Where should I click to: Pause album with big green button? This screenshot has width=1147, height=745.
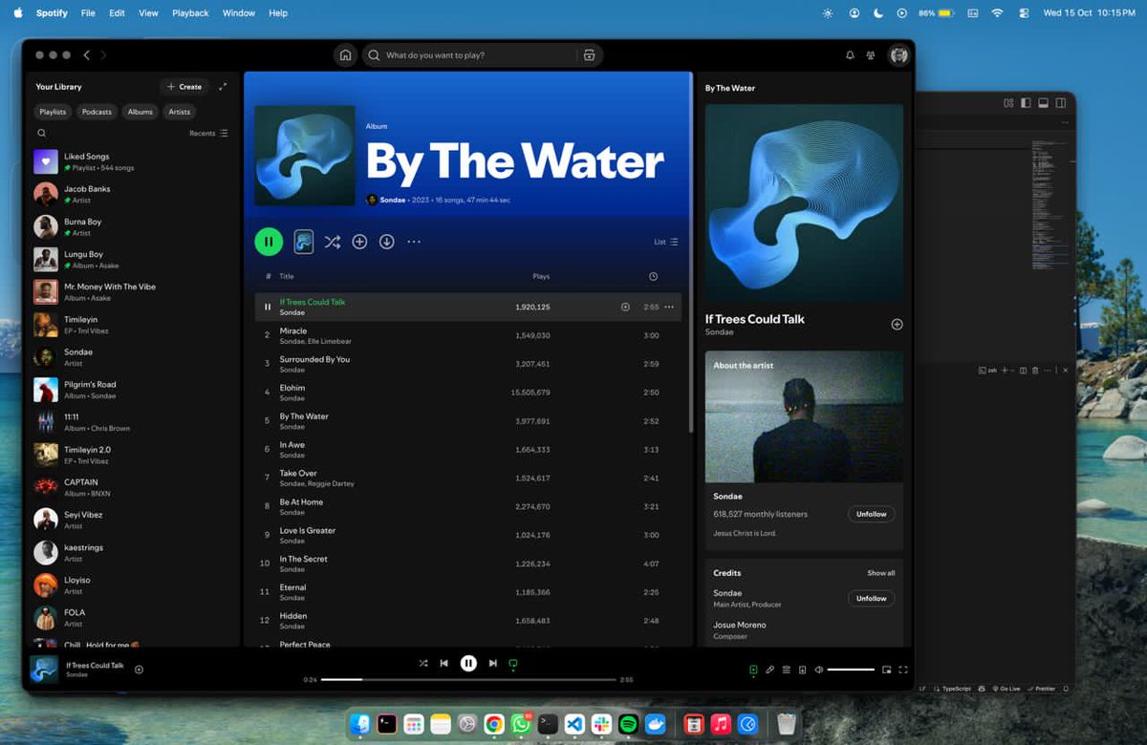click(x=269, y=242)
